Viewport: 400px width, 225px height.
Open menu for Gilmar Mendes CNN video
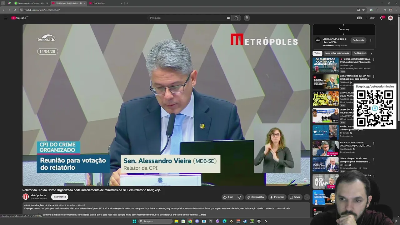pos(373,77)
